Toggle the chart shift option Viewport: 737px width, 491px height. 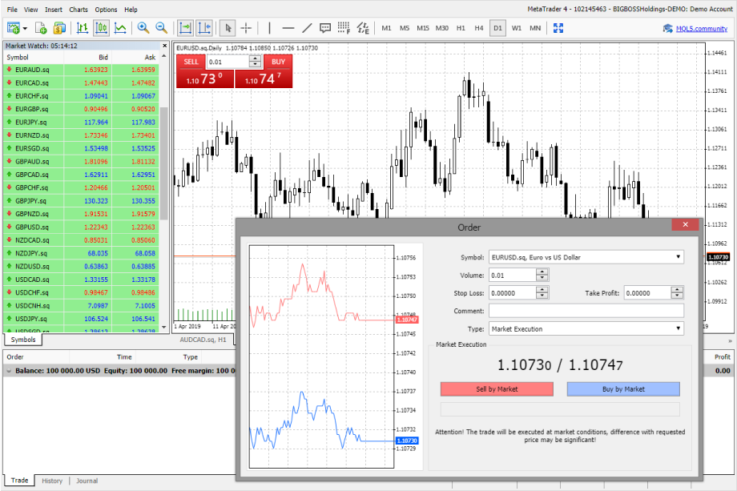coord(204,28)
